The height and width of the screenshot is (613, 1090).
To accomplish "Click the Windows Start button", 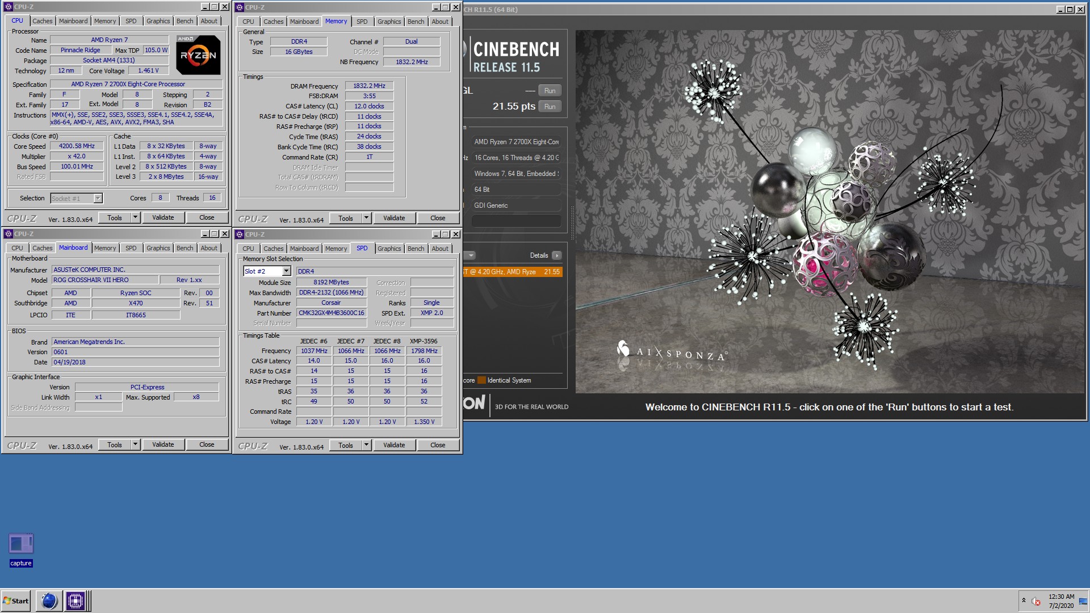I will tap(16, 601).
